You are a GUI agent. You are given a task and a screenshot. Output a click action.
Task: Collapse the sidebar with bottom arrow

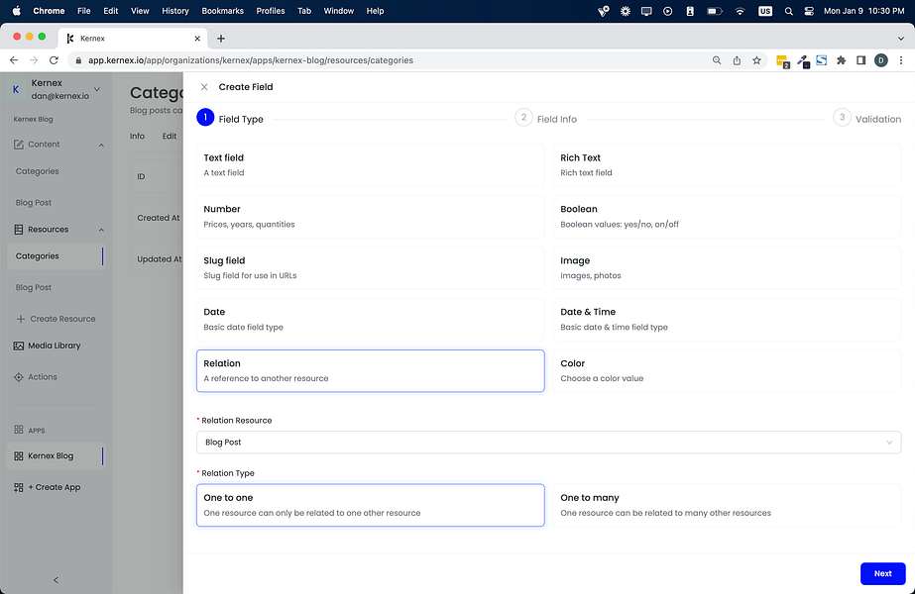[x=57, y=580]
